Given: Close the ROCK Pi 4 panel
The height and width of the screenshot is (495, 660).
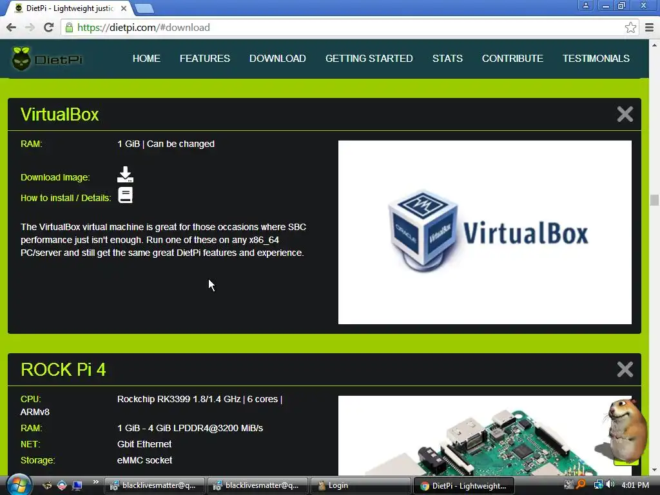Looking at the screenshot, I should [x=625, y=369].
